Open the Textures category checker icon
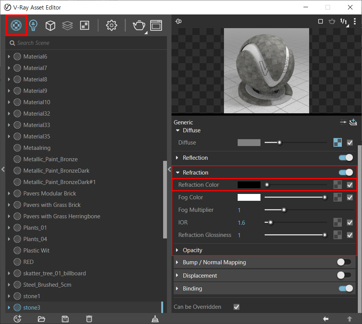 click(84, 25)
